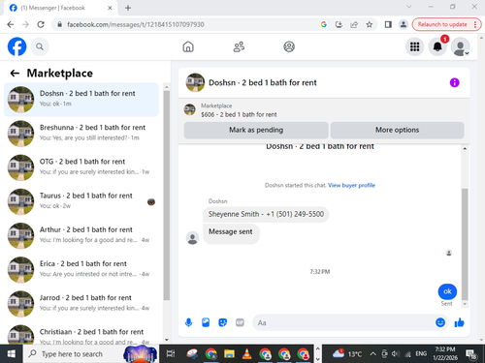Click Google icon in address bar

point(324,24)
